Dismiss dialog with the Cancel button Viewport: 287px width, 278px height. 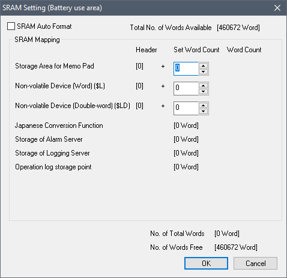[x=255, y=264]
